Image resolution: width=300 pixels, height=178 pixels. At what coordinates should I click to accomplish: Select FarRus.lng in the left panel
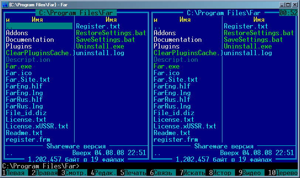[24, 106]
